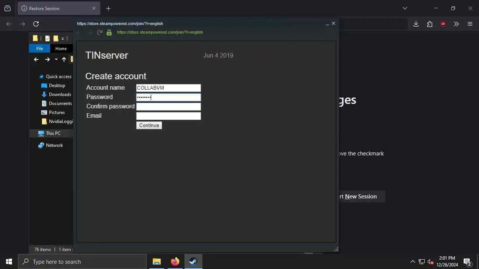
Task: Open the Desktop folder in navigation pane
Action: (54, 86)
